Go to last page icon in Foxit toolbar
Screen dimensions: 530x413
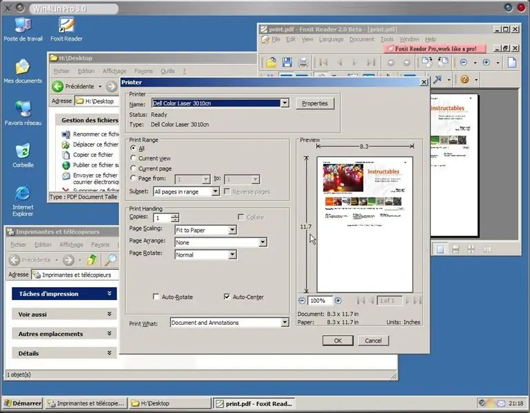click(371, 62)
